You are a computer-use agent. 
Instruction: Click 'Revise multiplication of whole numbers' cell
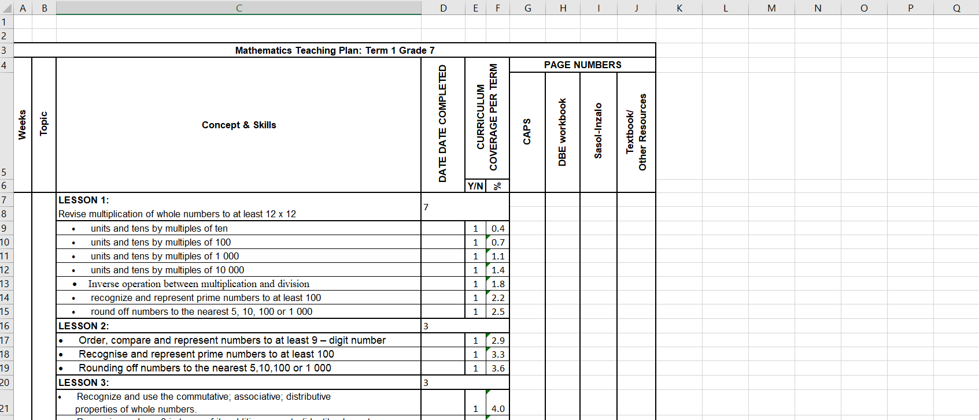click(239, 214)
